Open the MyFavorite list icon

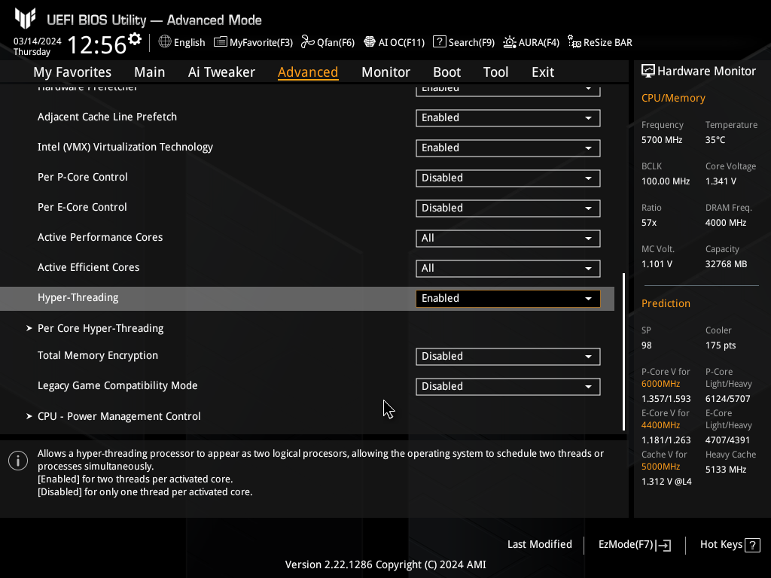[x=221, y=42]
